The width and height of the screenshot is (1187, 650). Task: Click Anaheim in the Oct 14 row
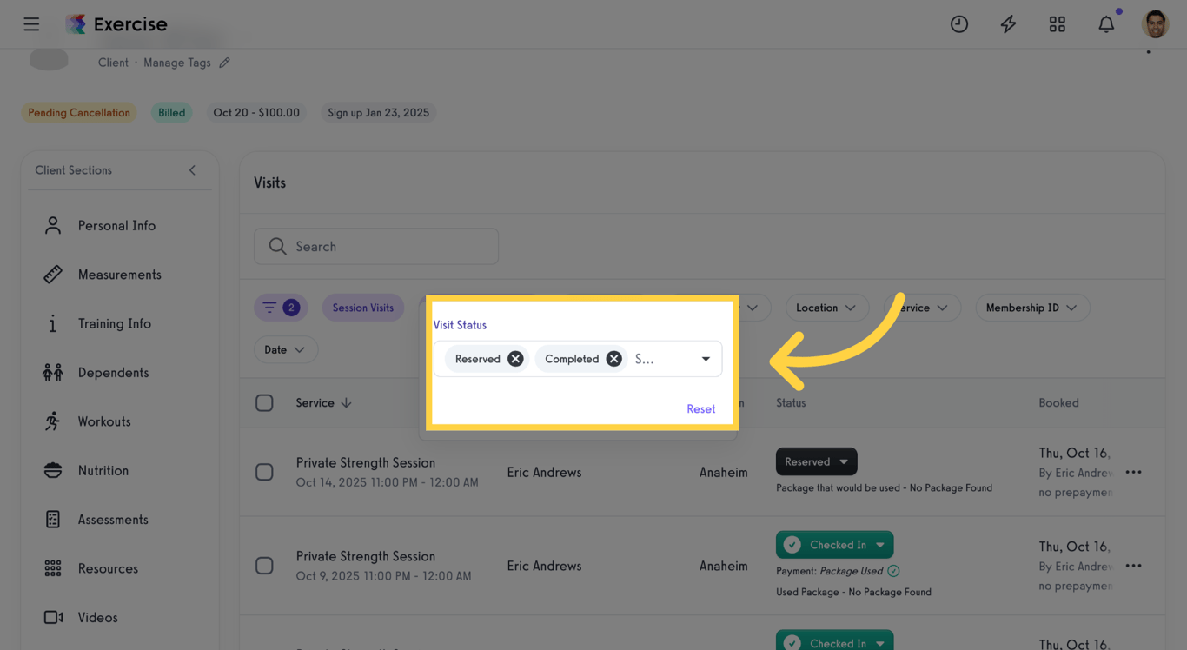(x=724, y=473)
